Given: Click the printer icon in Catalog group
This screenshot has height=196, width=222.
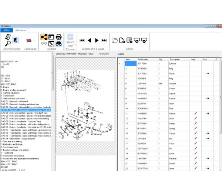Looking at the screenshot, I should point(58,37).
